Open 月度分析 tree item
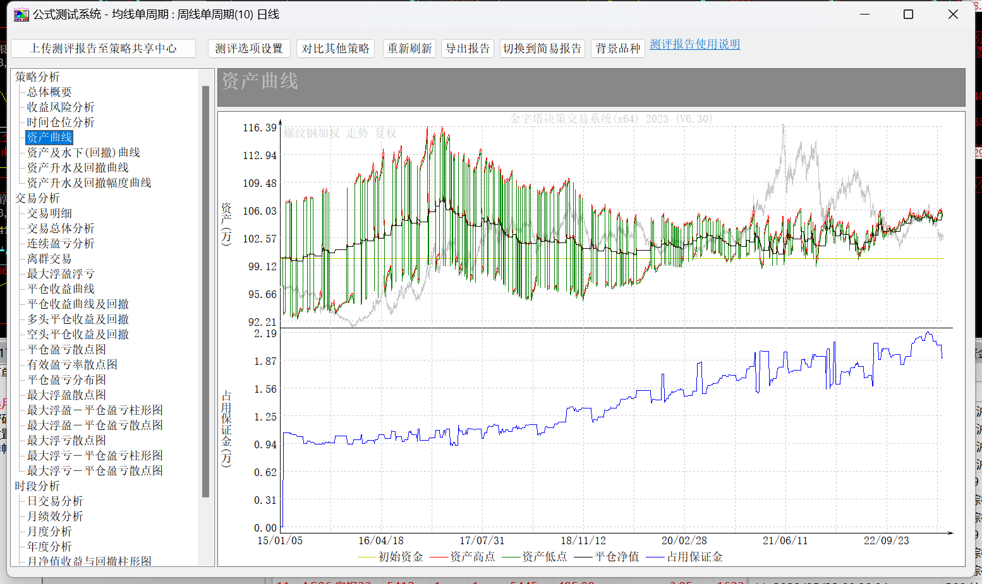Screen dimensions: 982x584 pos(49,532)
